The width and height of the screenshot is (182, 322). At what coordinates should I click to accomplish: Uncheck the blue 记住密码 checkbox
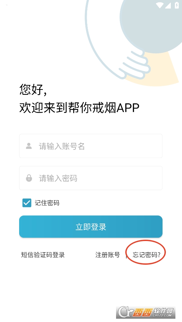[x=27, y=203]
